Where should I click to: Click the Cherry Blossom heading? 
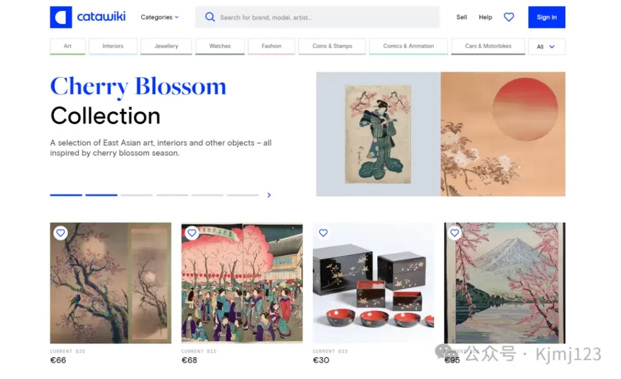(x=138, y=86)
